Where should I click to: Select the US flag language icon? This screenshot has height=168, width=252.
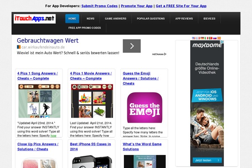pyautogui.click(x=194, y=38)
